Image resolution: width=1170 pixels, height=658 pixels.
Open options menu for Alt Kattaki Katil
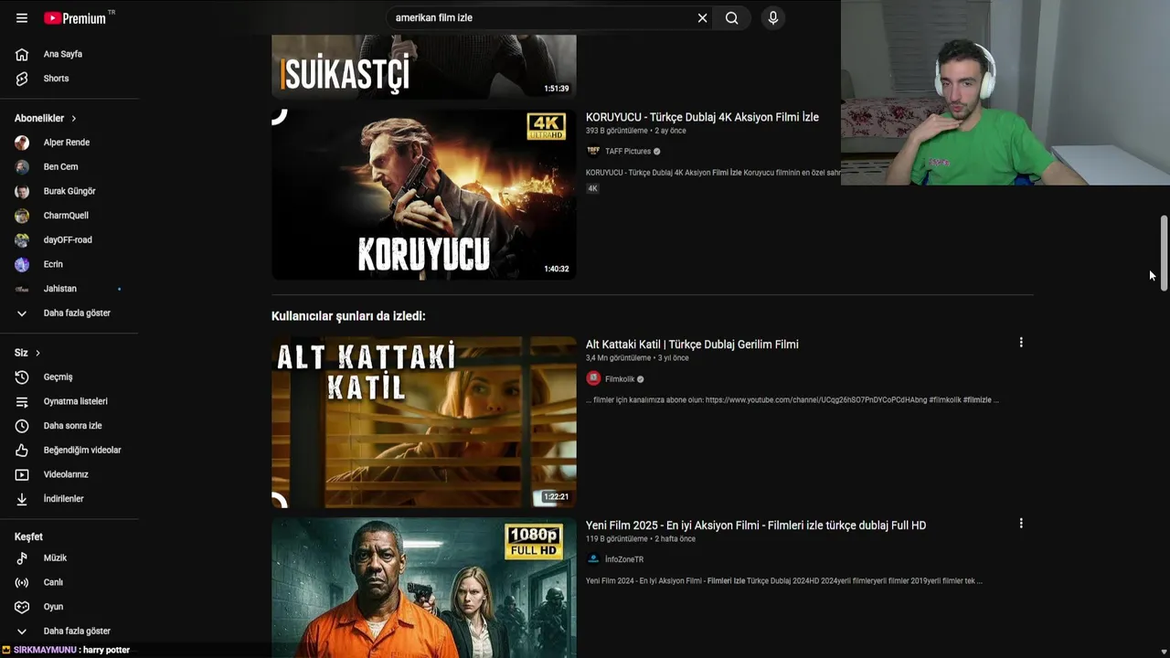pos(1021,343)
